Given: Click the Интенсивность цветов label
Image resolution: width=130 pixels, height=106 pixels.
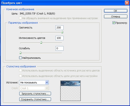Looking at the screenshot, I should (x=32, y=38).
